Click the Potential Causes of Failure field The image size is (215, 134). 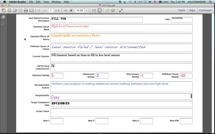121,48
